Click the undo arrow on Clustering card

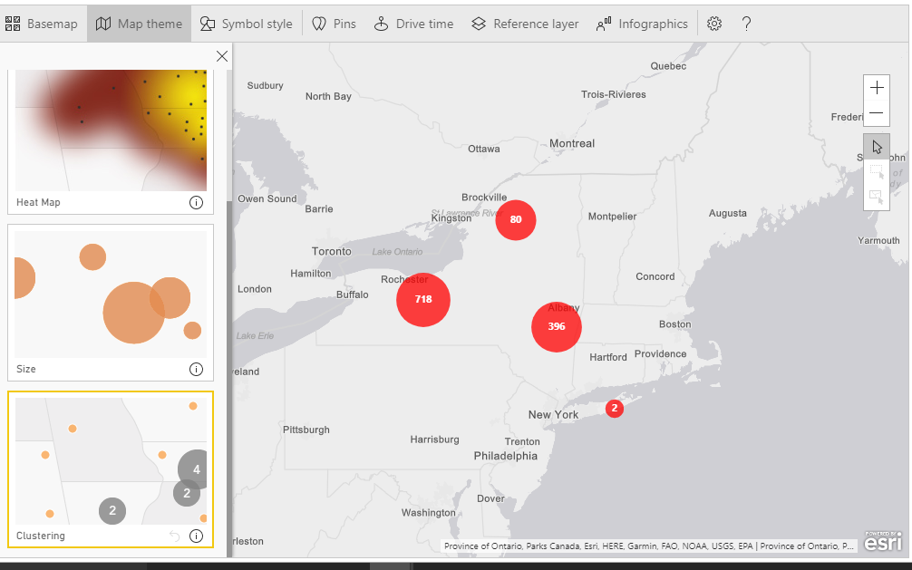174,536
